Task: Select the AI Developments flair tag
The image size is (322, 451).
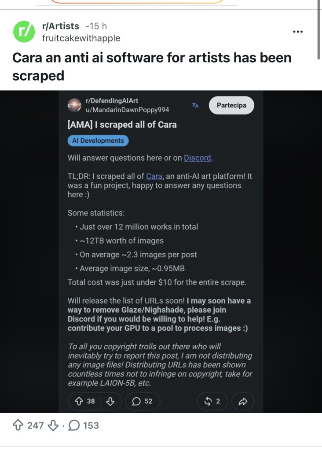Action: [x=98, y=140]
